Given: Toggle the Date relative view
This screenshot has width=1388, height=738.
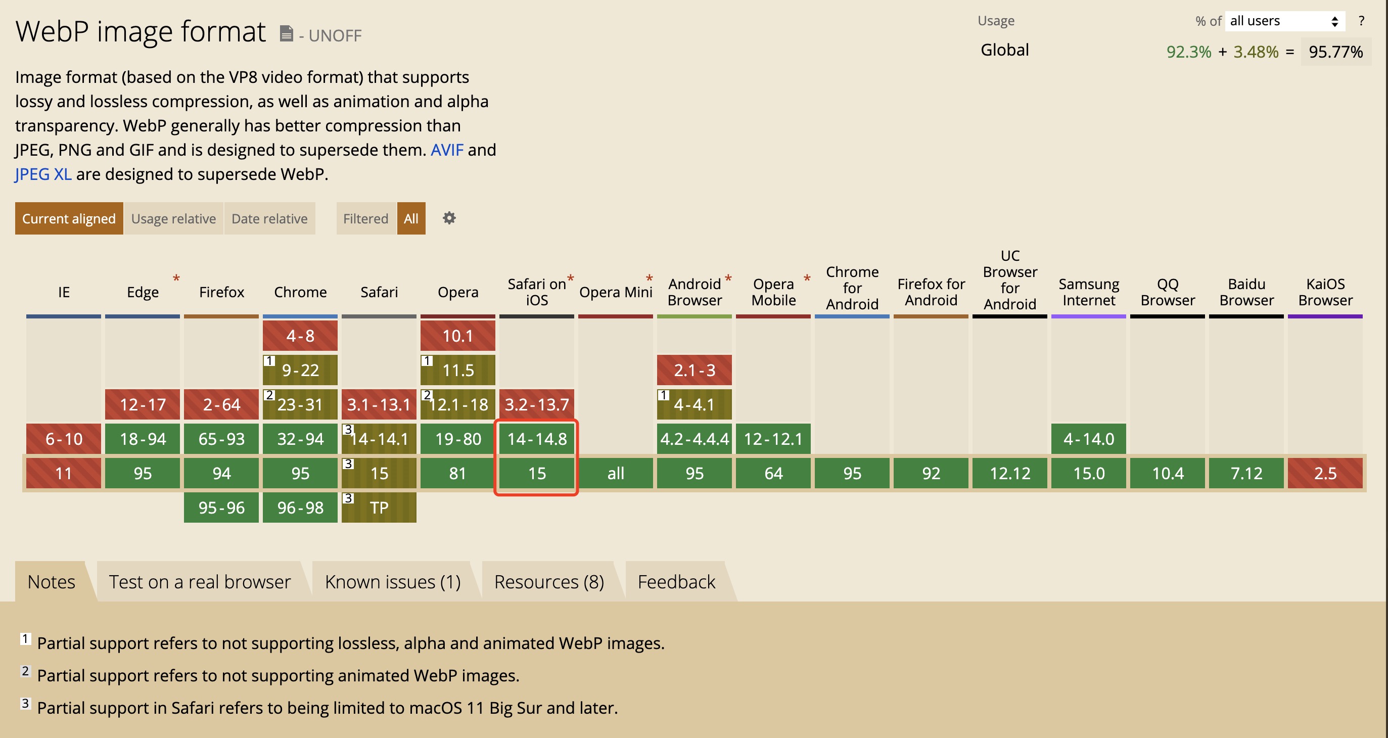Looking at the screenshot, I should coord(269,217).
